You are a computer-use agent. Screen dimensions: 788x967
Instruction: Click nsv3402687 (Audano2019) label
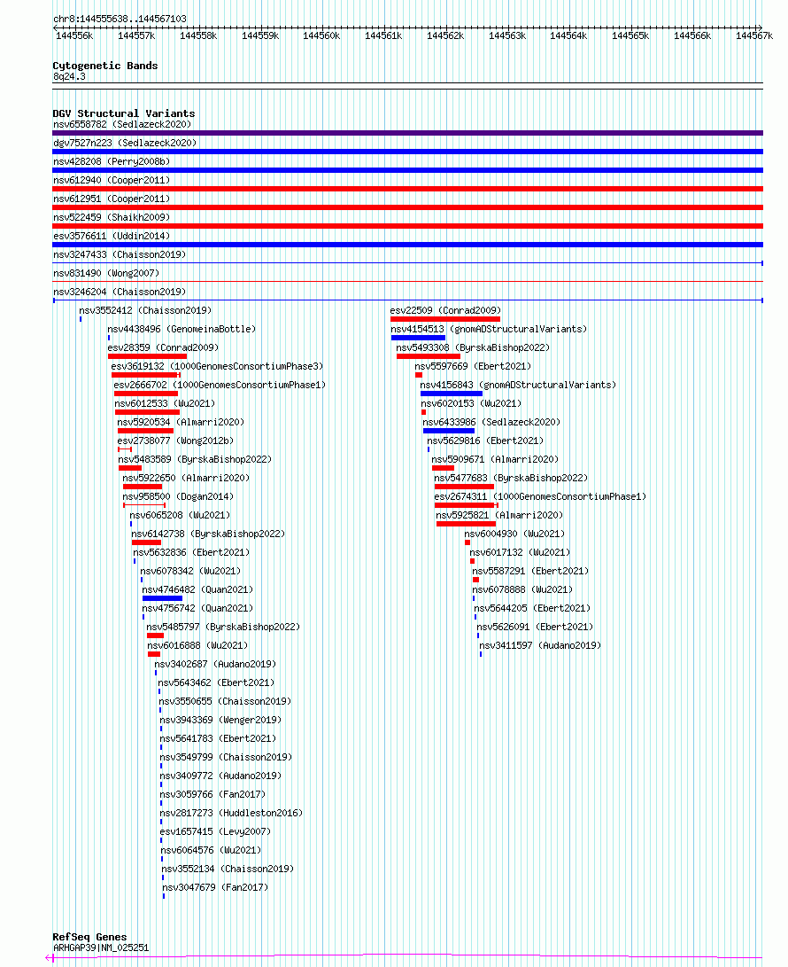point(215,664)
